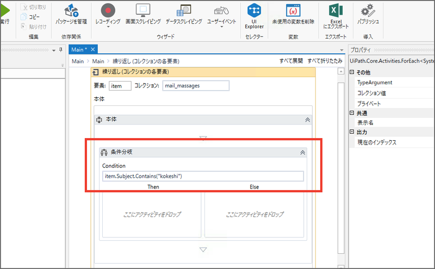Edit the コレクション mail_massages field

(196, 86)
